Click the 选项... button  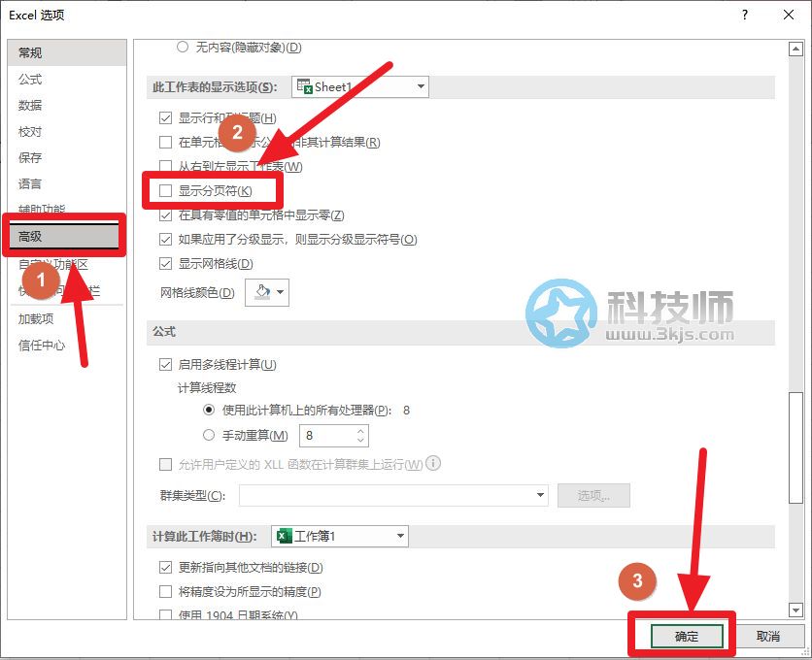(594, 495)
